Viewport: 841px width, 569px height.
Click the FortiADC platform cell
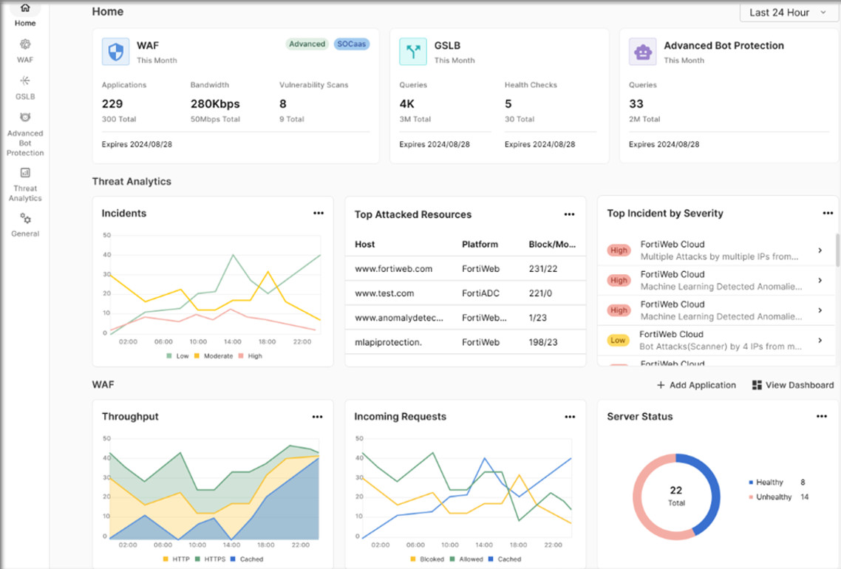[480, 293]
